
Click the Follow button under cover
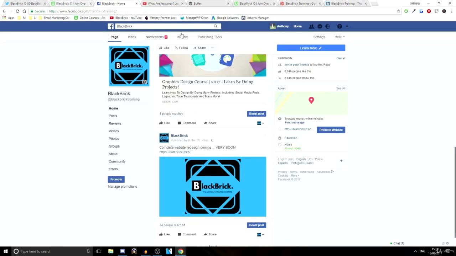[181, 48]
